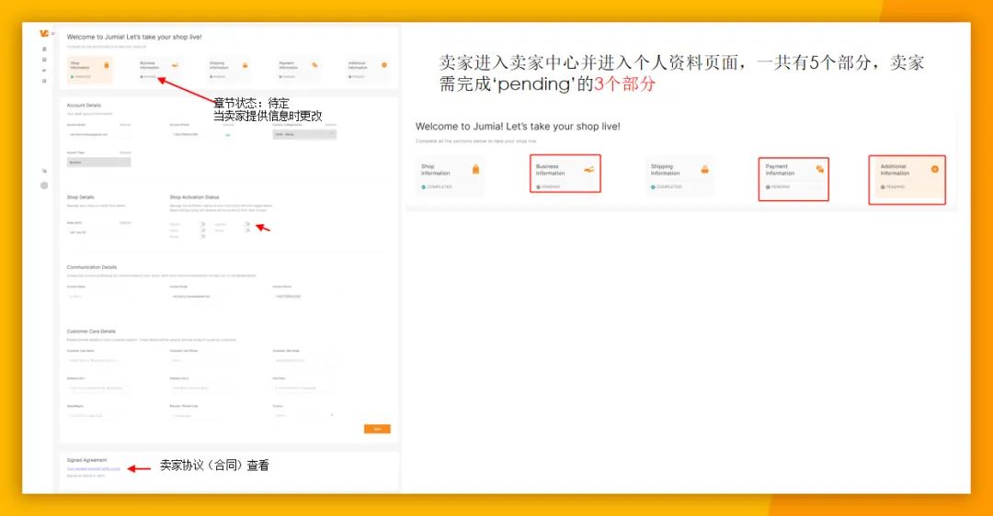Click the topmost sidebar navigation icon below the logo

click(44, 49)
